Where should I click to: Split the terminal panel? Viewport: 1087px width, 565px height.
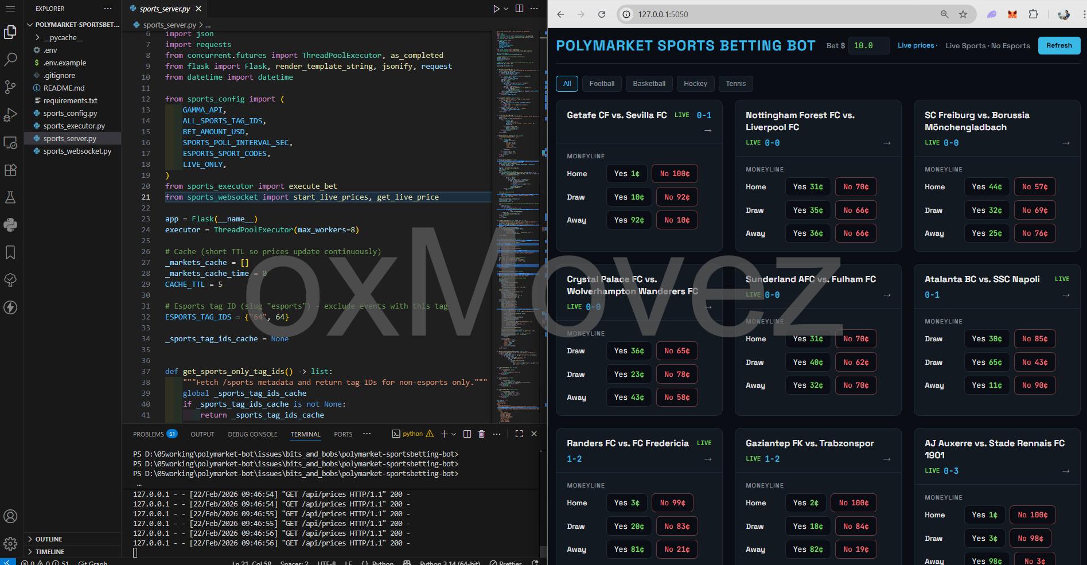(467, 434)
